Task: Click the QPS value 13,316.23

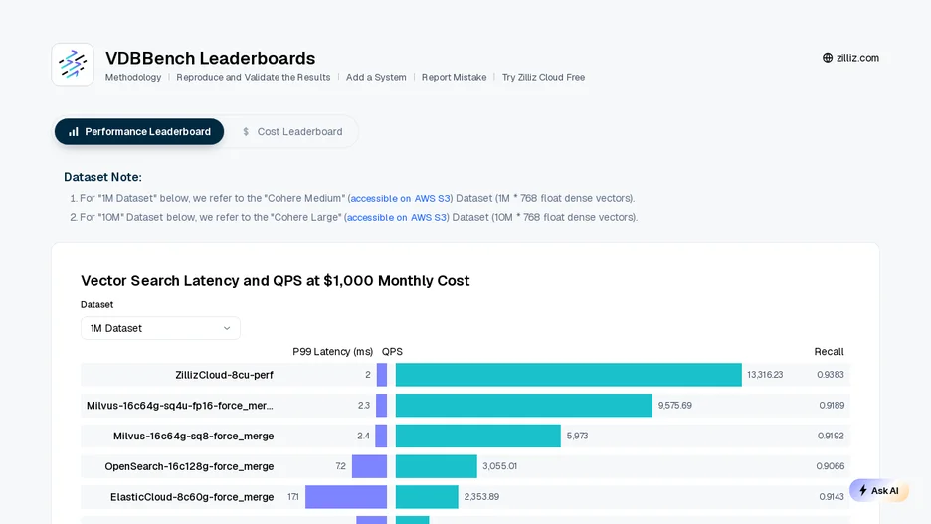Action: point(765,375)
